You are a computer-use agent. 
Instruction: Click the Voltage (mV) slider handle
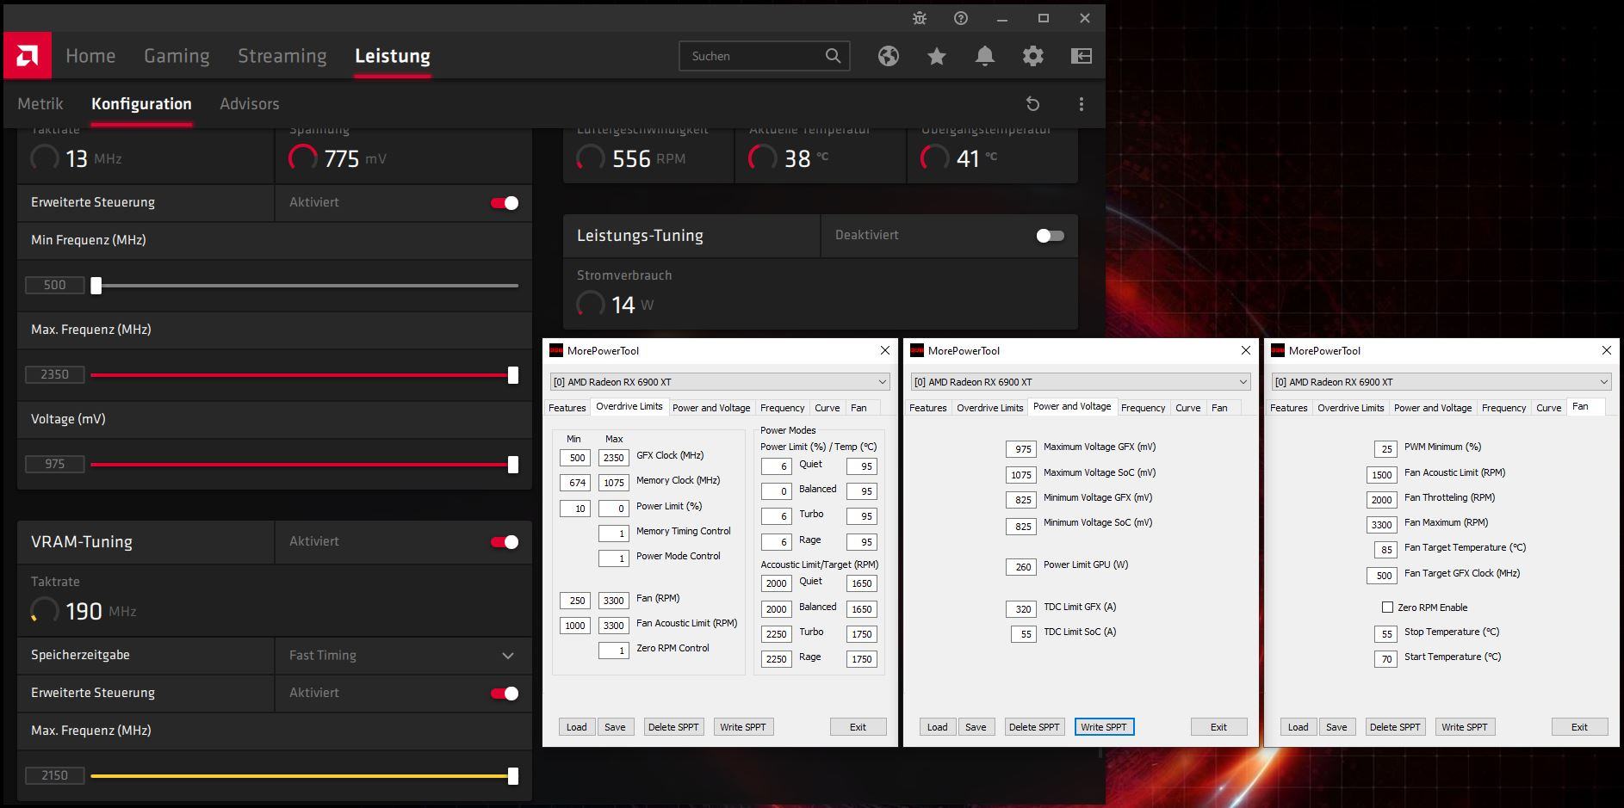(513, 465)
